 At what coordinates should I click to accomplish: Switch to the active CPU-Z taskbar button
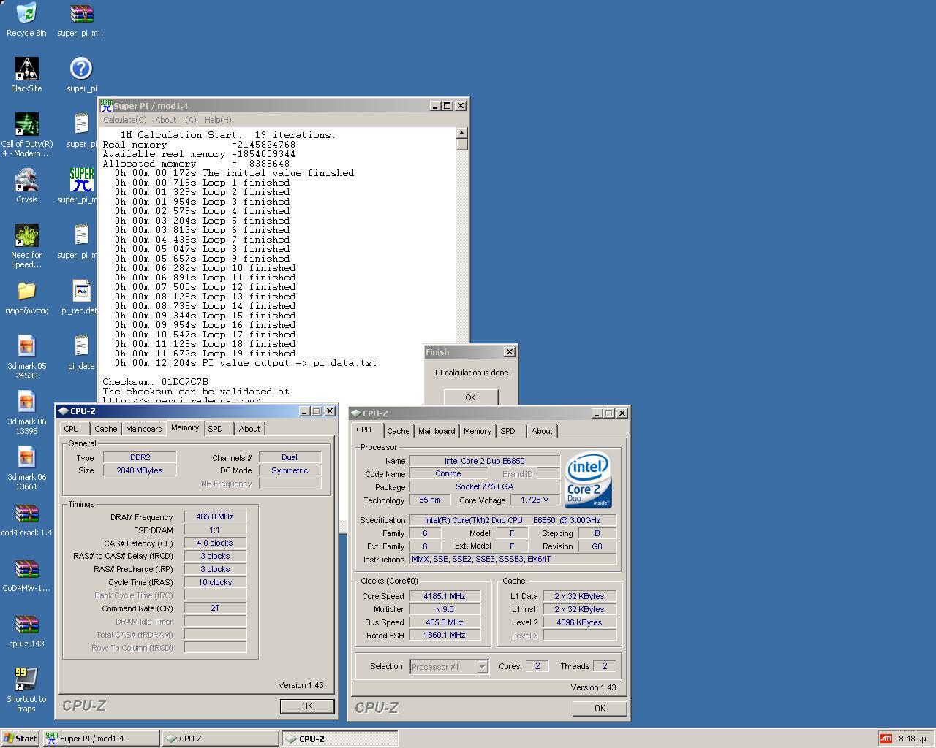[x=340, y=739]
